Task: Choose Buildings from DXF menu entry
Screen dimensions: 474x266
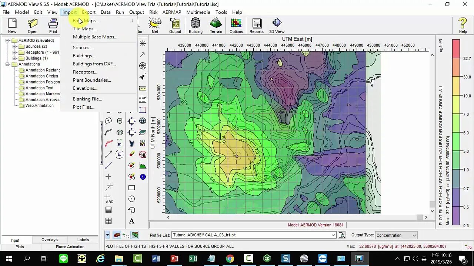Action: tap(100, 64)
